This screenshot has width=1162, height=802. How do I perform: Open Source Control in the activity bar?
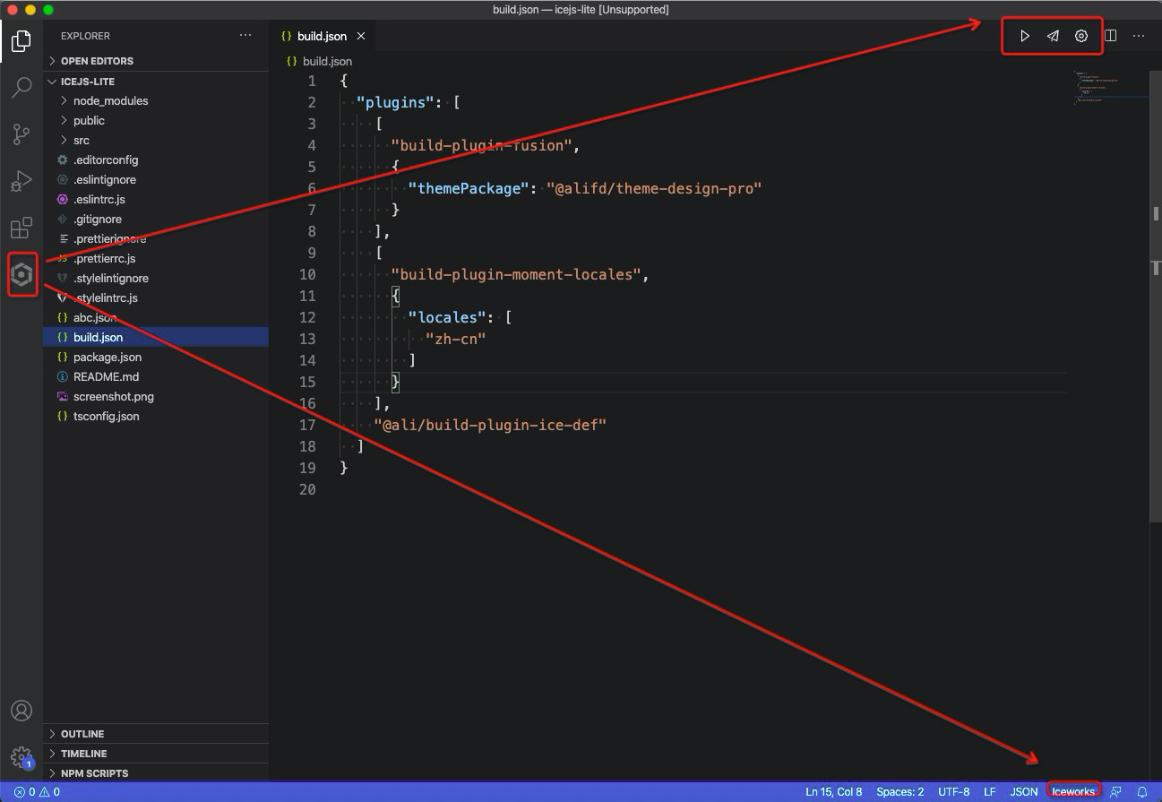click(x=22, y=134)
